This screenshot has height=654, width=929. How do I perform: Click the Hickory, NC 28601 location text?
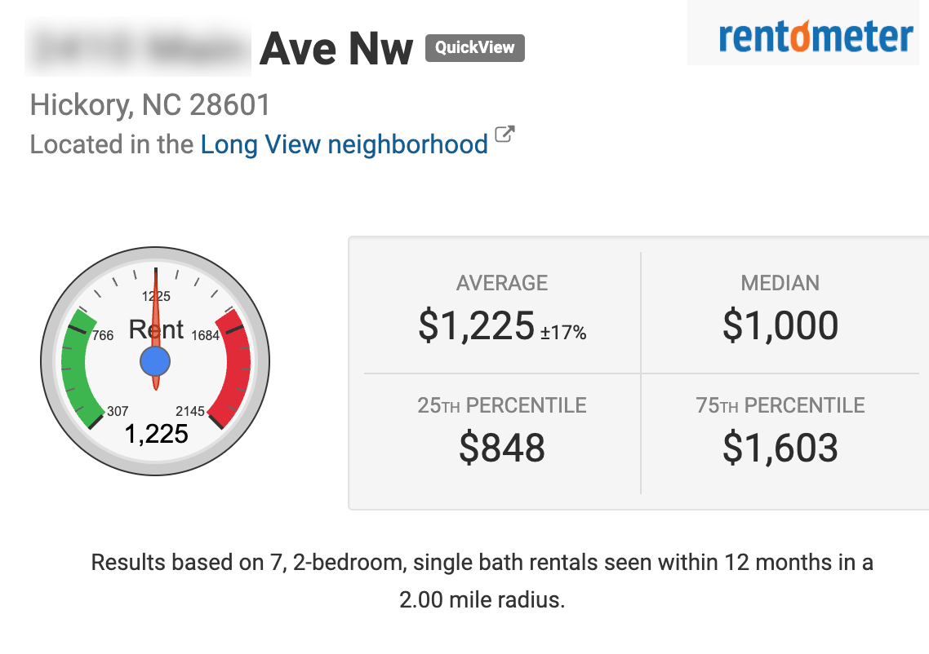click(x=150, y=105)
